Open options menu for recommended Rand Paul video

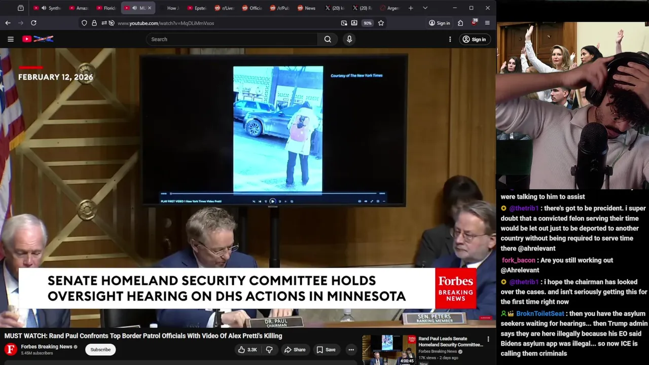click(x=488, y=339)
